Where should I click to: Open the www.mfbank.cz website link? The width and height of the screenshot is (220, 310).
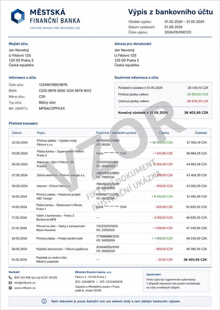coord(25,288)
